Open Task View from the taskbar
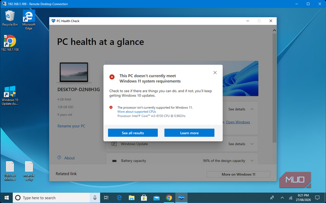The height and width of the screenshot is (203, 326). coord(106,198)
